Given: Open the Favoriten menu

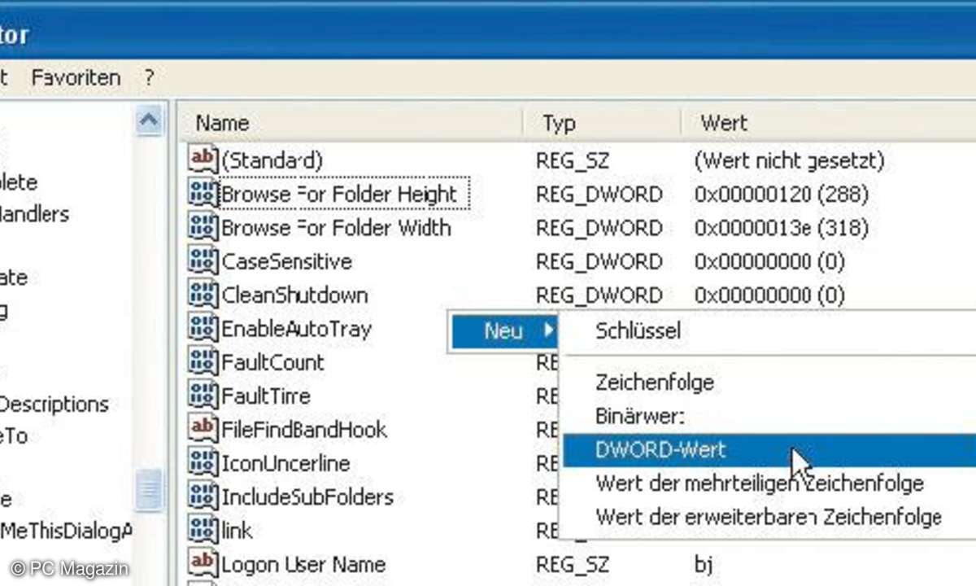Looking at the screenshot, I should [76, 78].
